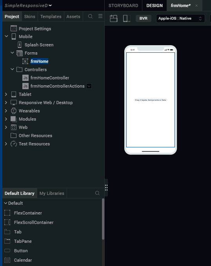The width and height of the screenshot is (211, 266).
Task: Switch to the Skins tab
Action: [x=30, y=17]
